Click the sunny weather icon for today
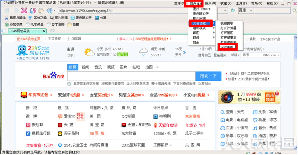 tap(89, 52)
